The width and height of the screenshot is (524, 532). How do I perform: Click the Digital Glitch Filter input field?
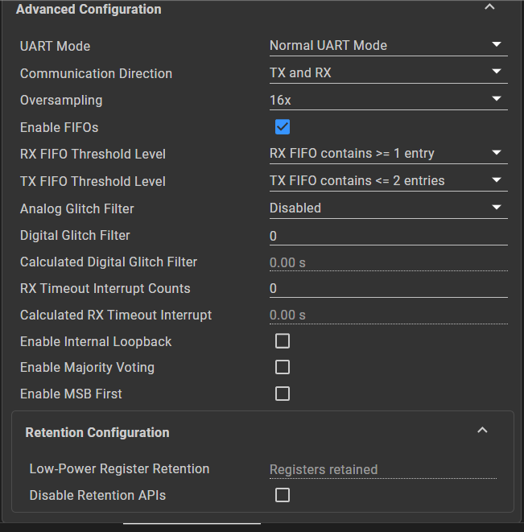tap(388, 236)
